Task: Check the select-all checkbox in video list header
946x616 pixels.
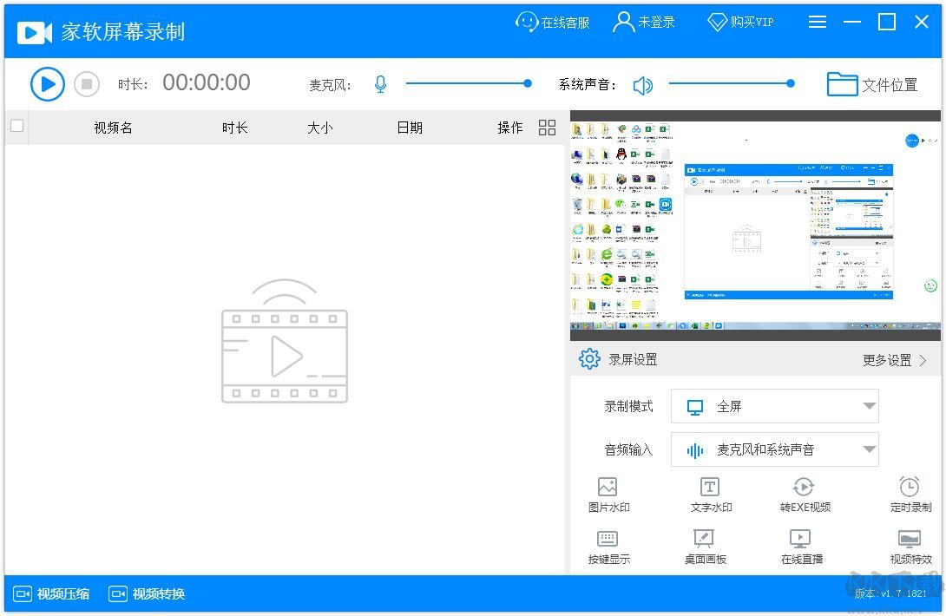Action: pos(16,126)
